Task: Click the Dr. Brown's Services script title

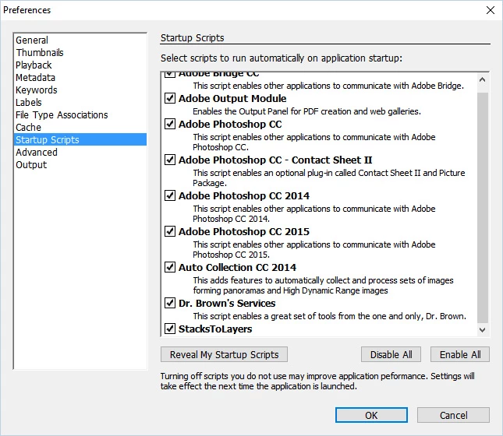Action: coord(227,303)
